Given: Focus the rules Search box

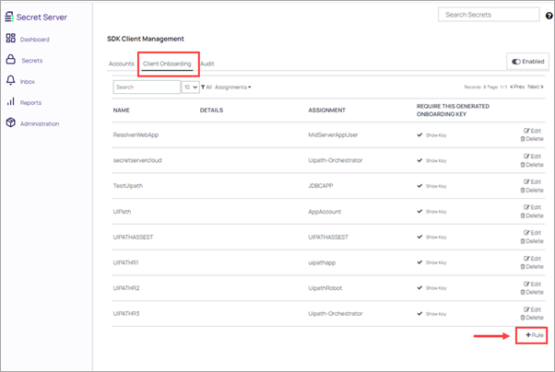Looking at the screenshot, I should tap(147, 87).
